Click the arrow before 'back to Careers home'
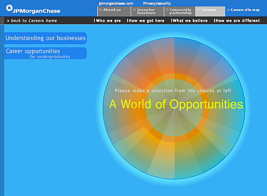The height and width of the screenshot is (196, 267). point(8,21)
